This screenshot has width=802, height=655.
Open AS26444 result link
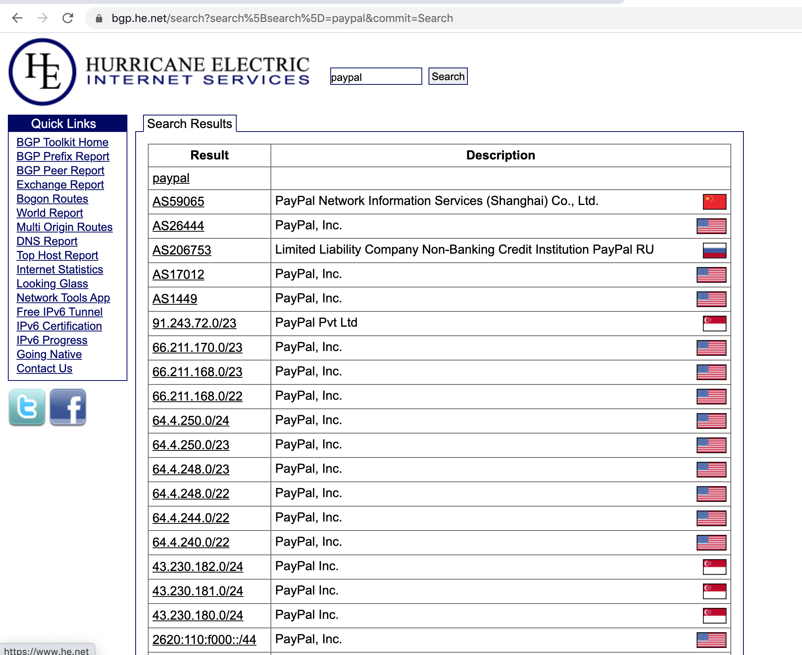178,226
